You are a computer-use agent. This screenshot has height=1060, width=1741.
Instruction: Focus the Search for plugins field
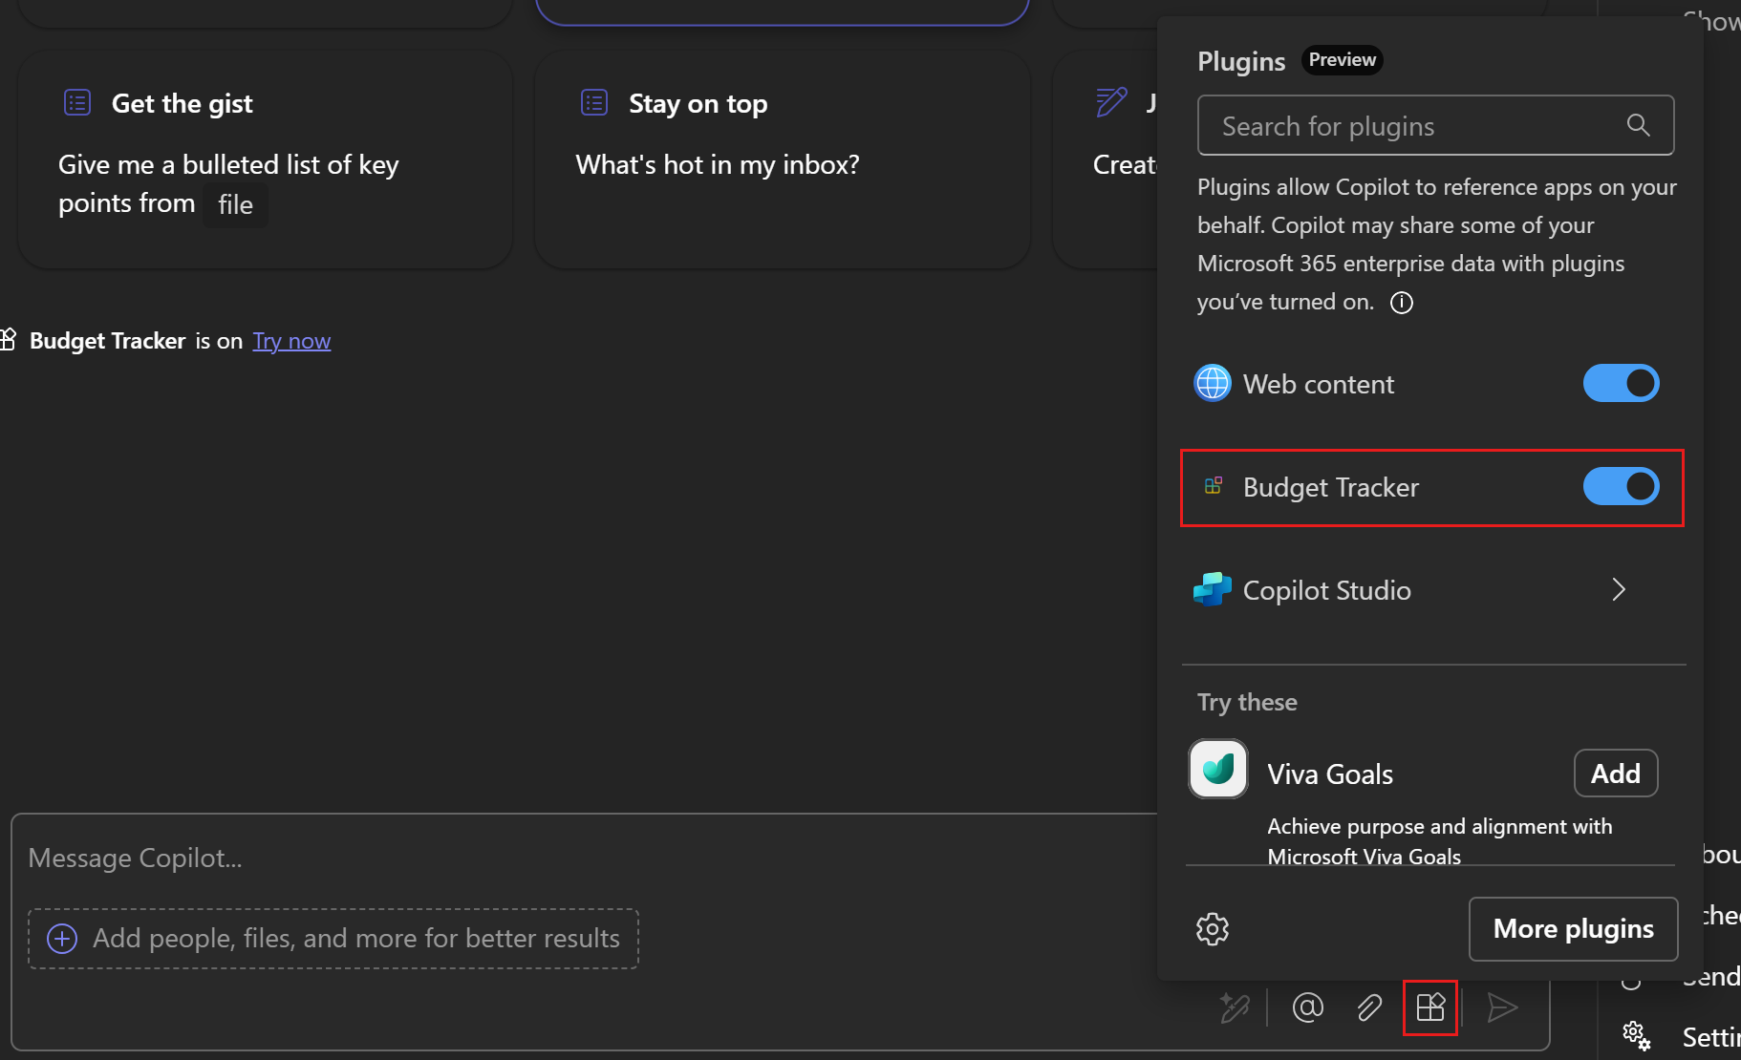click(1435, 125)
